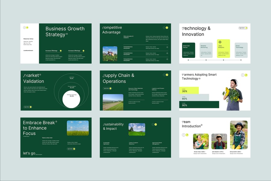Select the Smart Soil Sensor card

coord(188,50)
